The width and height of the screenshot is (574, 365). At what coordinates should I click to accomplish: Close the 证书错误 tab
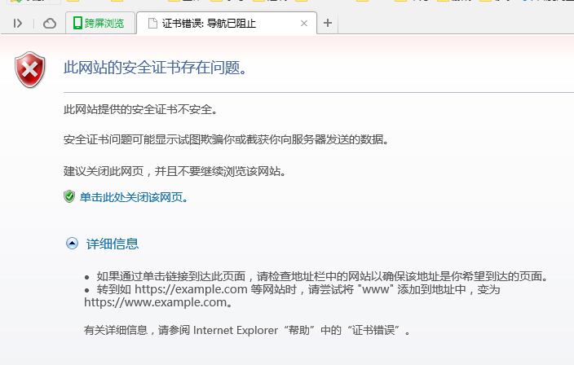click(x=304, y=24)
